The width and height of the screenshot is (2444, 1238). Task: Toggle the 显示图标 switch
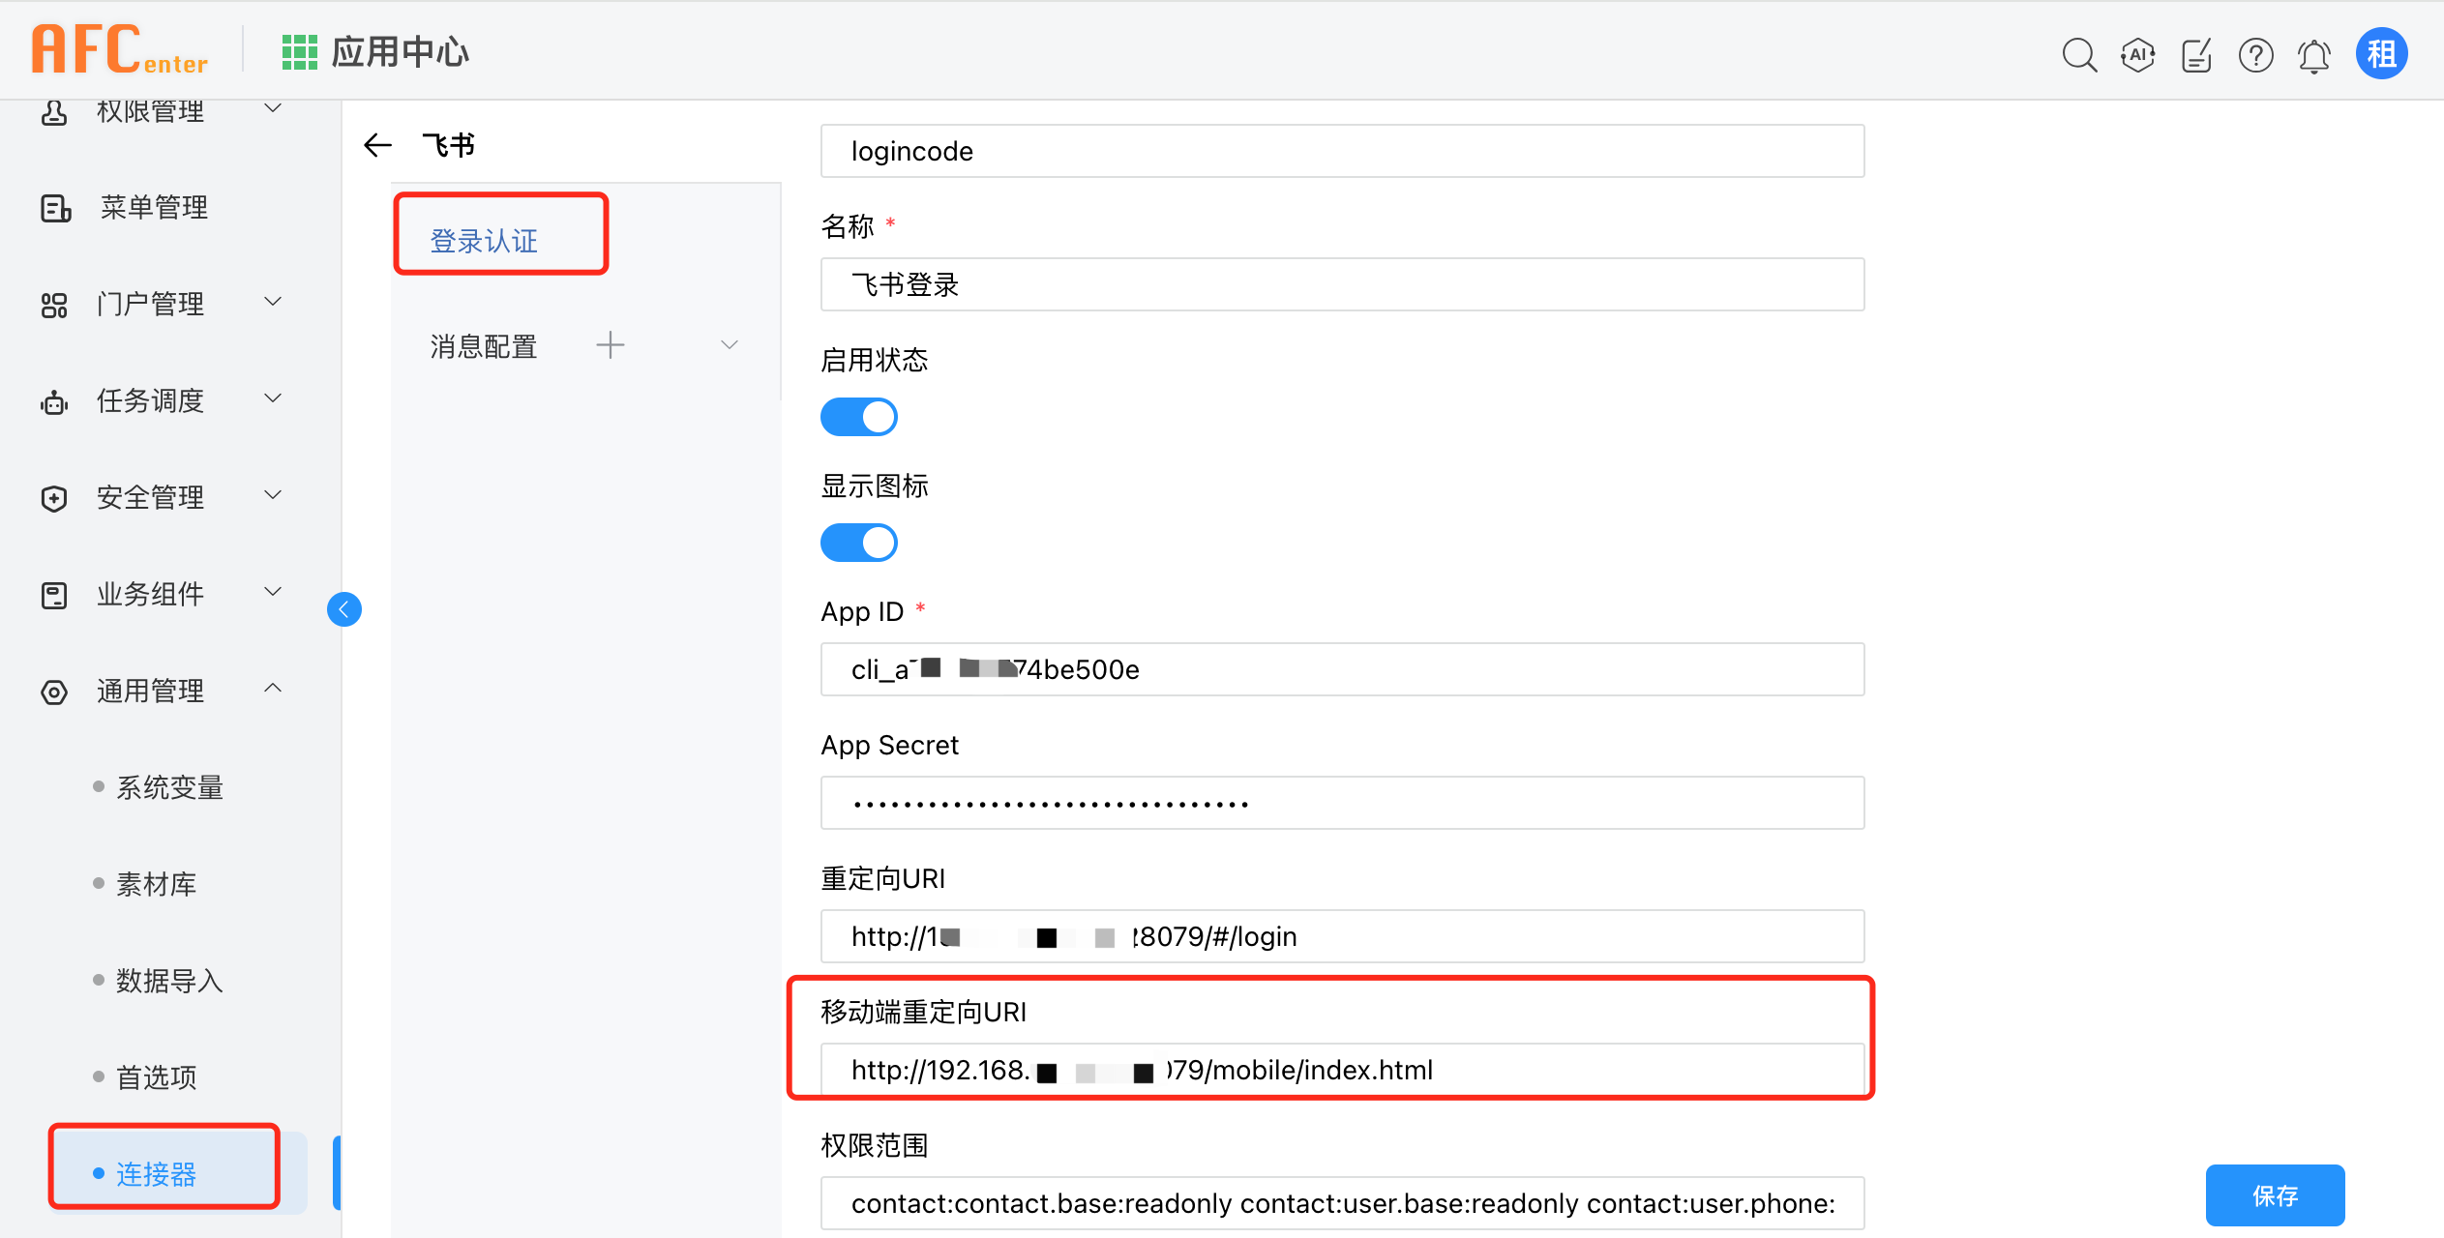click(859, 543)
